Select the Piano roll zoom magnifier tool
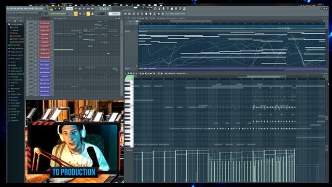This screenshot has width=332, height=187. tap(159, 73)
